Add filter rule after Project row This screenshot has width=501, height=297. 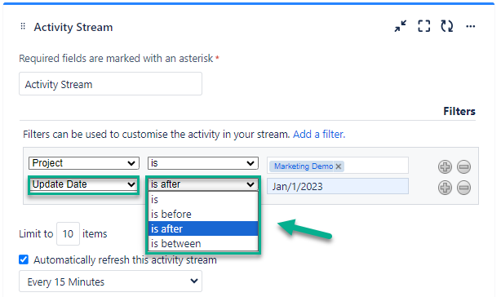(445, 166)
